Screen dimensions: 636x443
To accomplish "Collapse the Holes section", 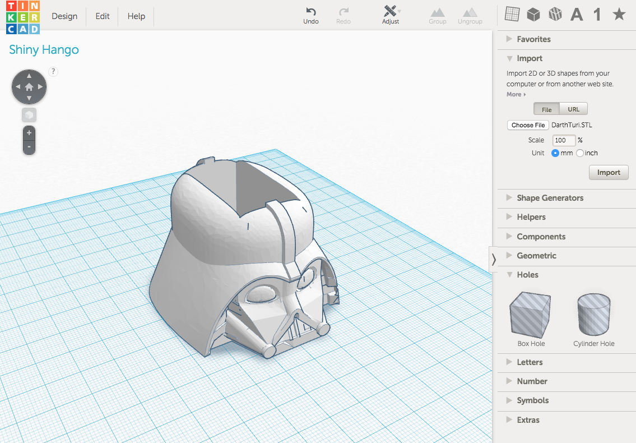I will pos(527,275).
